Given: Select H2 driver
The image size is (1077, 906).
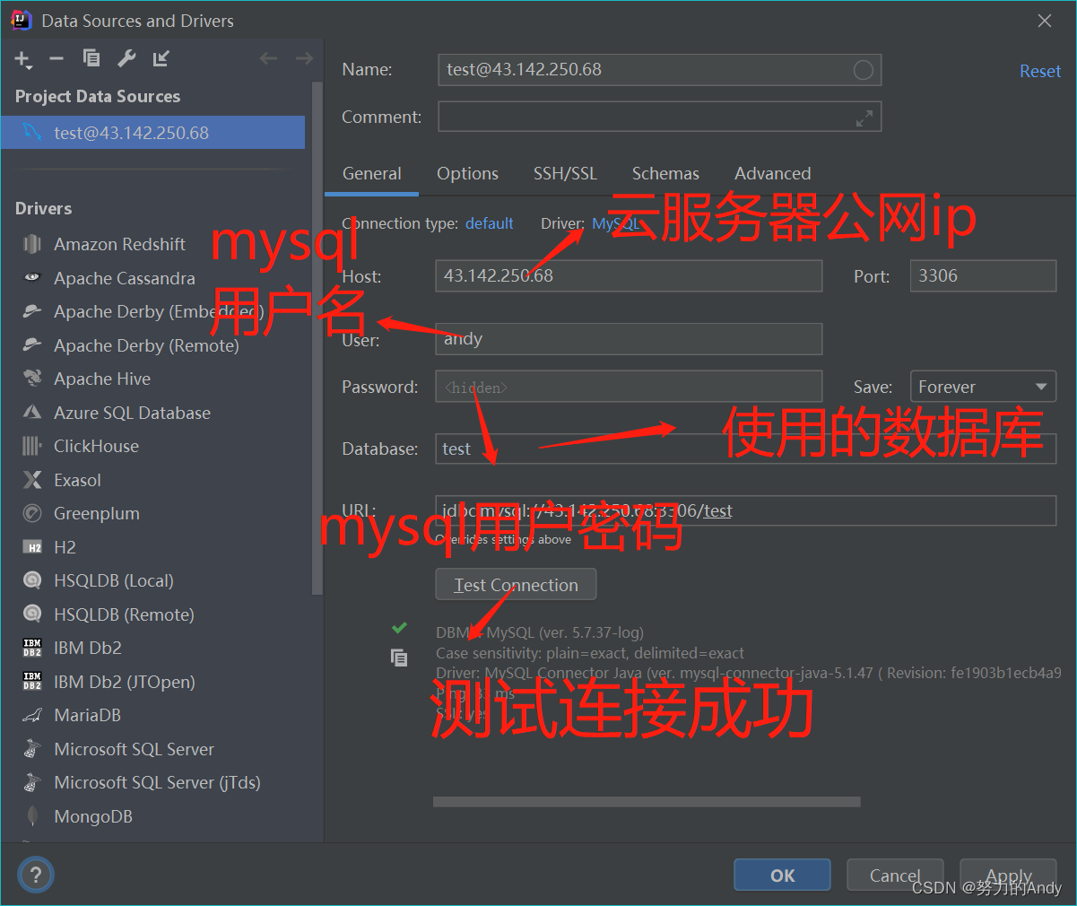Looking at the screenshot, I should [x=65, y=547].
